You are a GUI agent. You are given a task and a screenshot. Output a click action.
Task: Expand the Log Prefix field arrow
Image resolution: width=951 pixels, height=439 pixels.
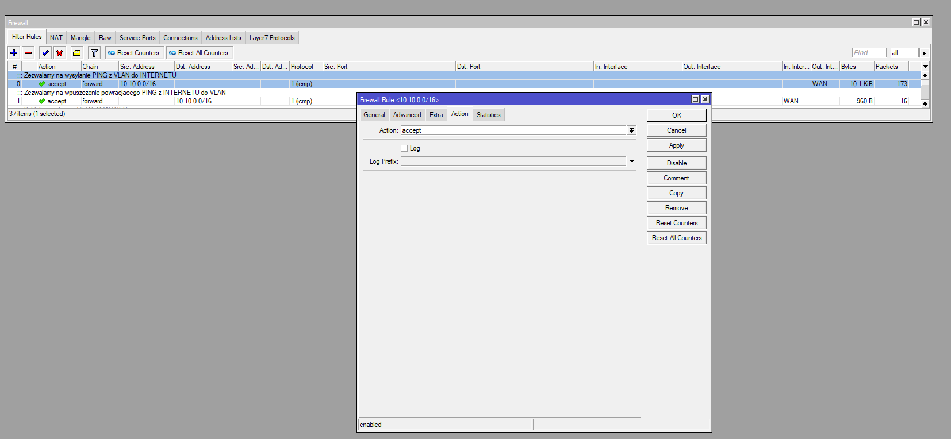(x=632, y=161)
